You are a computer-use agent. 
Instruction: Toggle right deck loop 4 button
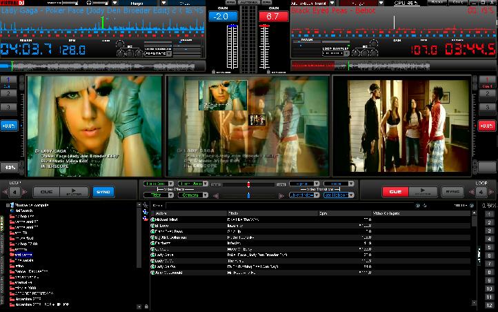[x=481, y=192]
